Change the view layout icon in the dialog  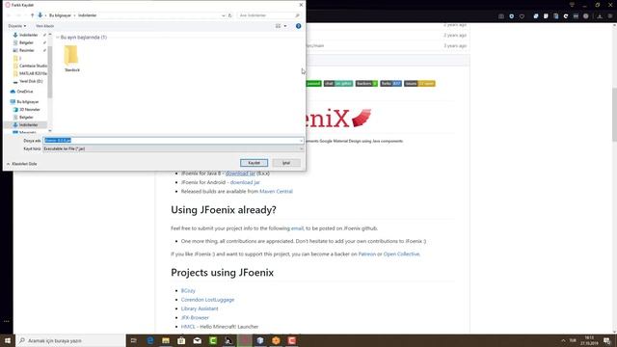coord(279,26)
